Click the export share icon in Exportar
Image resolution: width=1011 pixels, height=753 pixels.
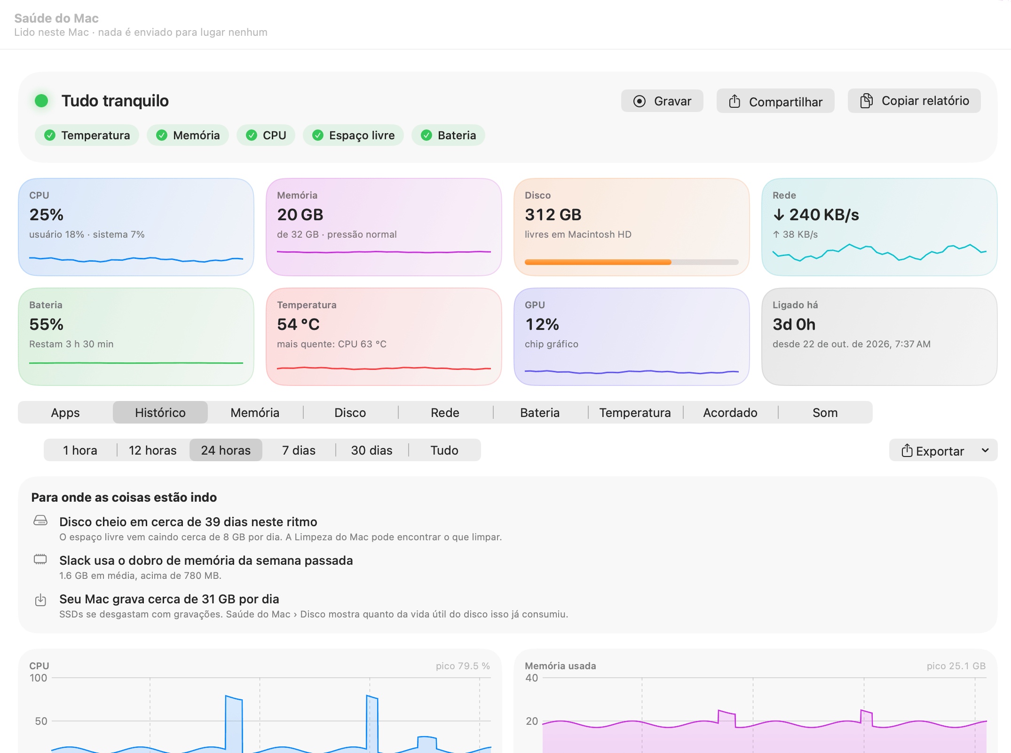(x=907, y=450)
